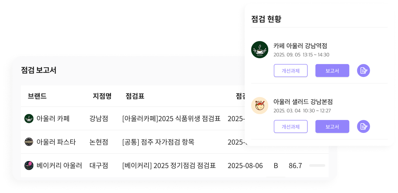The image size is (398, 193).
Task: Click the edit document icon for 카페 아울러 강남역점
Action: (363, 70)
